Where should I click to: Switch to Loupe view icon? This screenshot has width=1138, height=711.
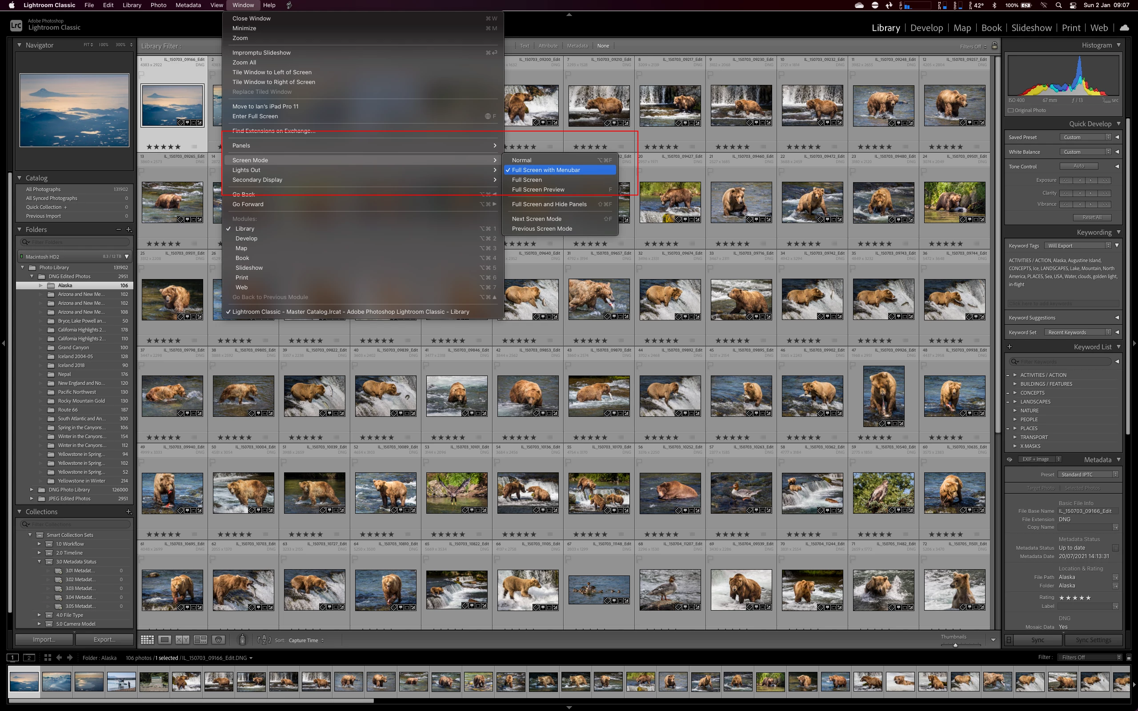[x=164, y=639]
